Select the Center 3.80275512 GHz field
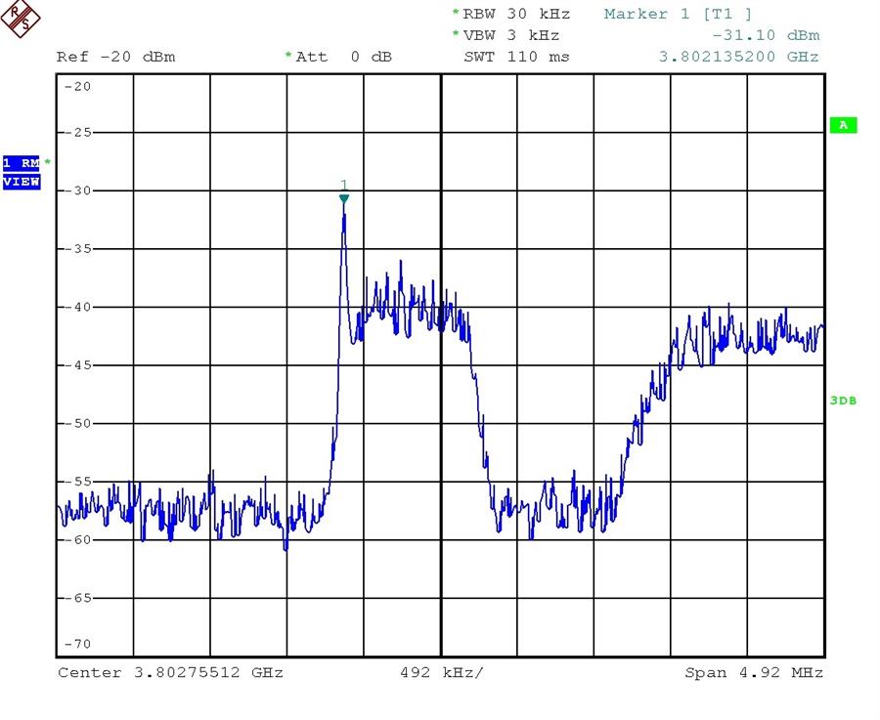880x720 pixels. [x=170, y=673]
